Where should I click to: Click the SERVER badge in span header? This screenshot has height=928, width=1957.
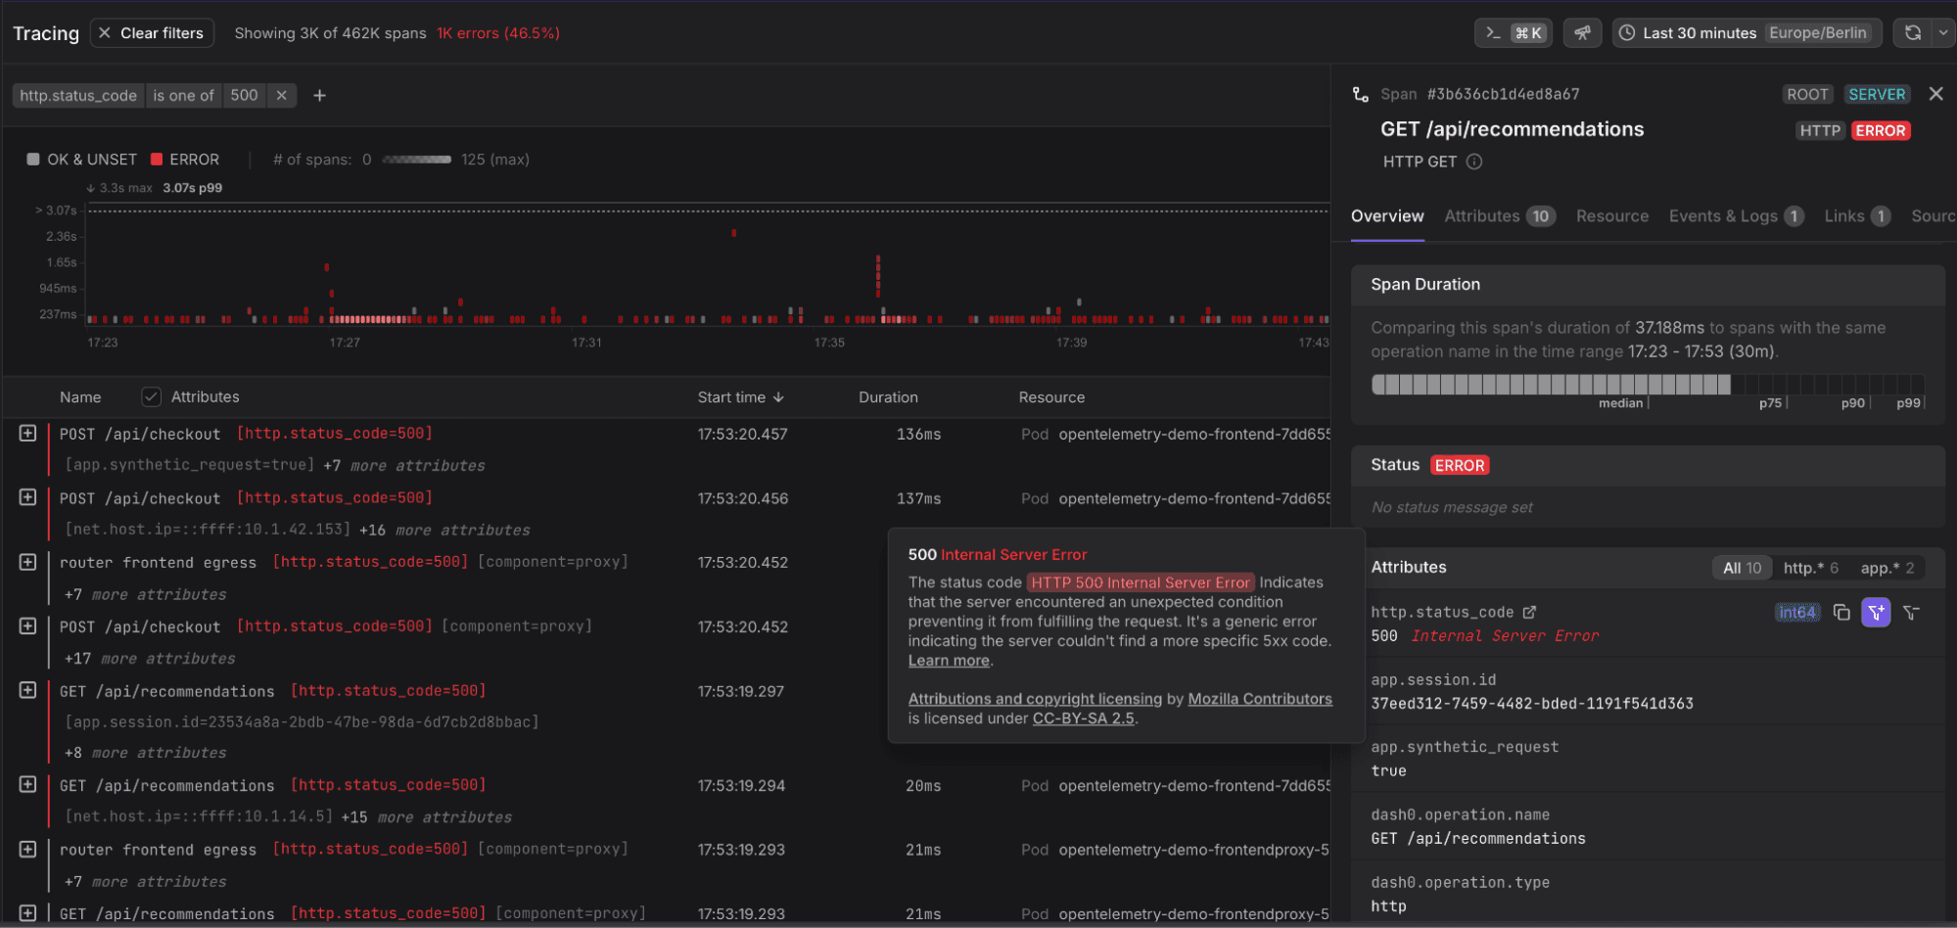pos(1877,94)
